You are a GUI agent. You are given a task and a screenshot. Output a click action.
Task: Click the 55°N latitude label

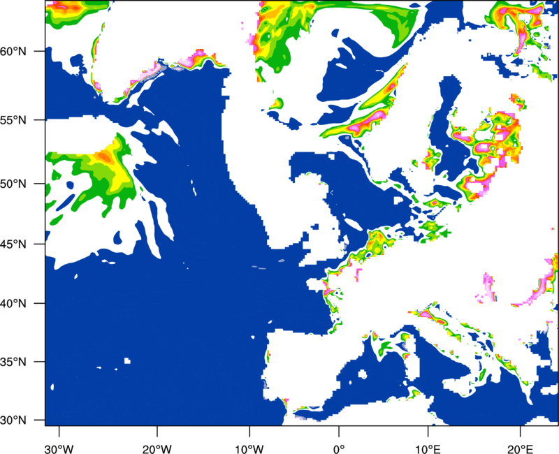pos(13,120)
